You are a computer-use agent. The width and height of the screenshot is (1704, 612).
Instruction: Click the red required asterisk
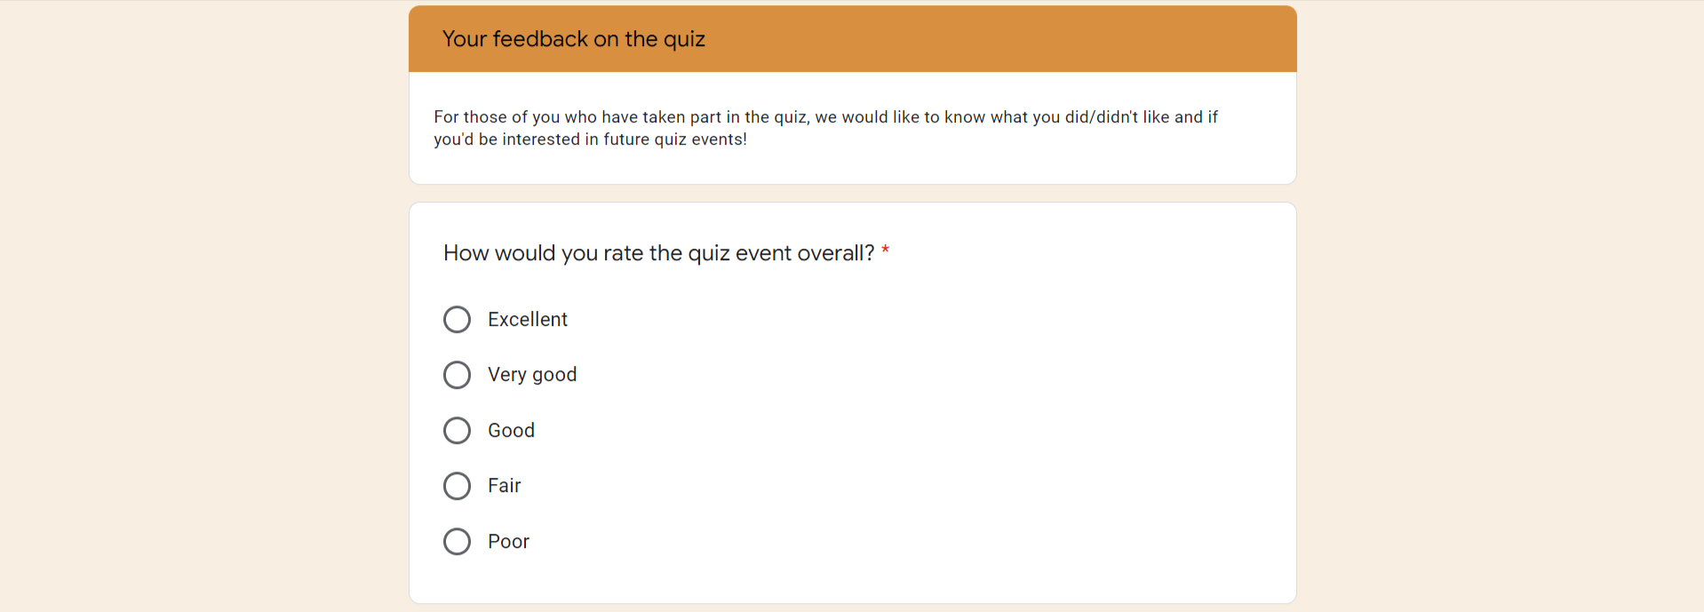(x=885, y=252)
